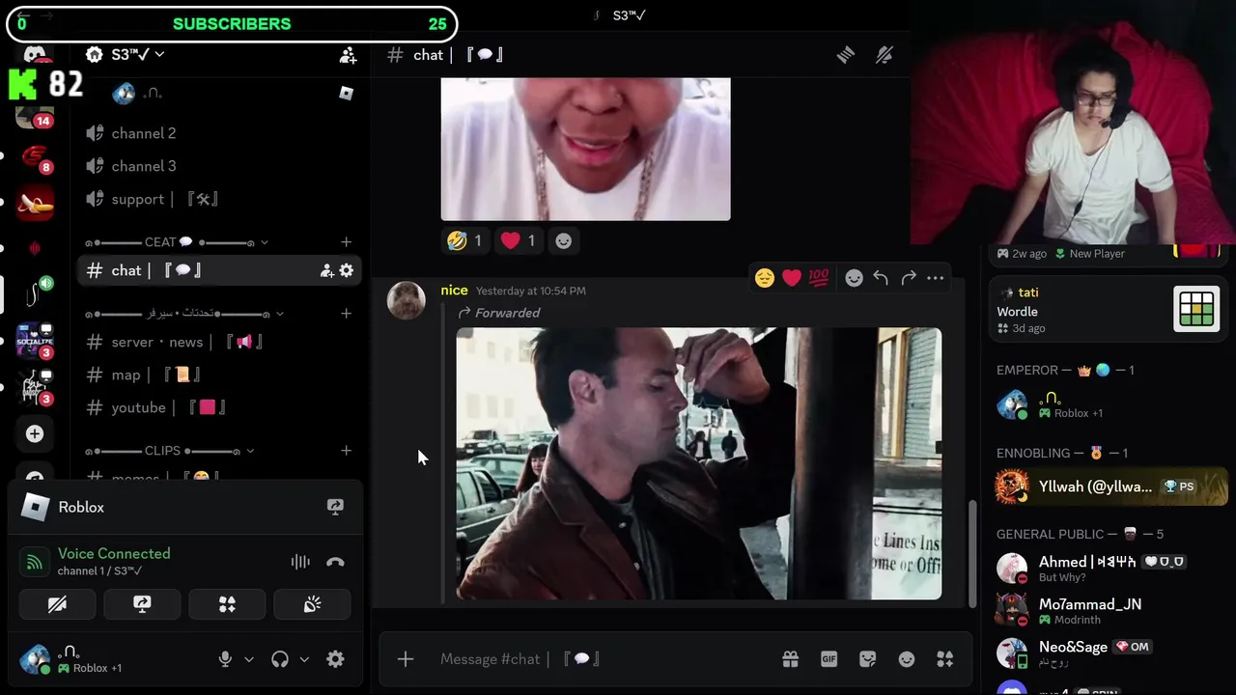
Task: React with the relieved face quick emoji
Action: coord(765,278)
